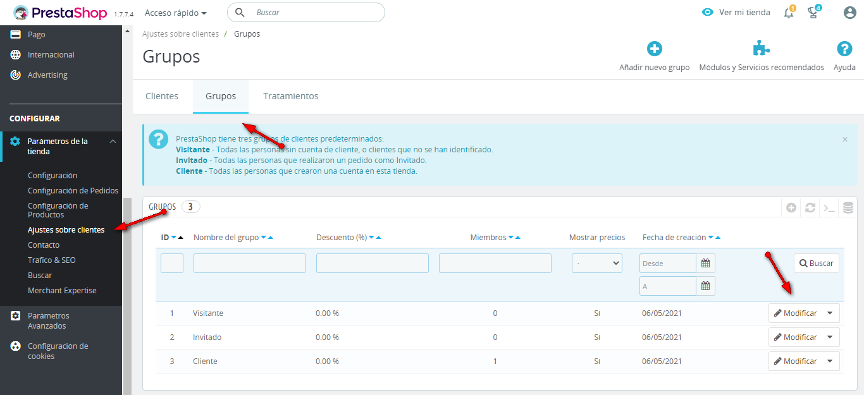Open the A date calendar icon
Viewport: 864px width, 395px height.
[x=705, y=286]
